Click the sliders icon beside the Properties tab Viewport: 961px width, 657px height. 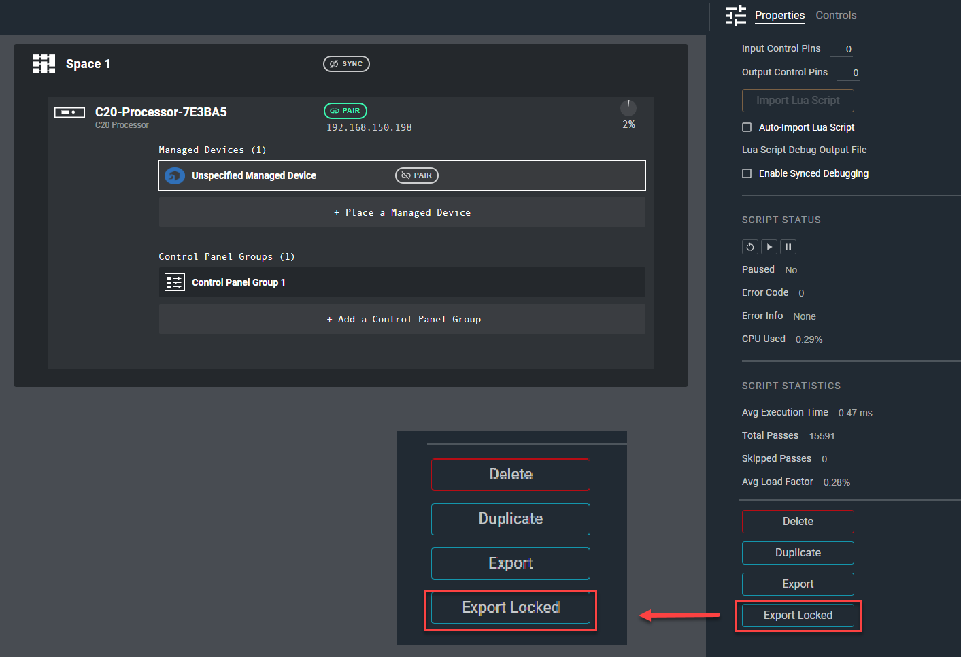pyautogui.click(x=736, y=16)
